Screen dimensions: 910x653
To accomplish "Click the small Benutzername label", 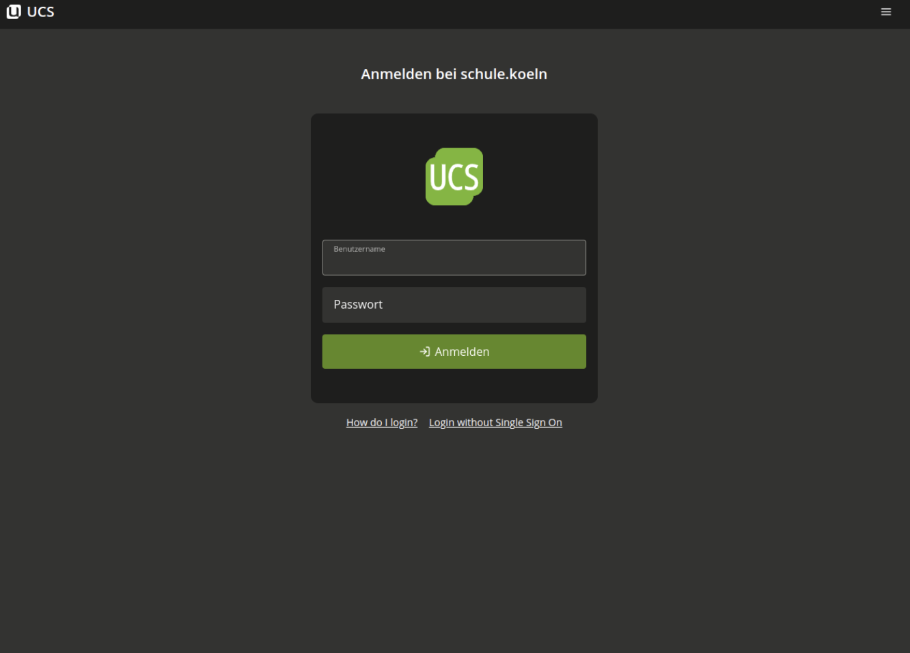I will 359,249.
